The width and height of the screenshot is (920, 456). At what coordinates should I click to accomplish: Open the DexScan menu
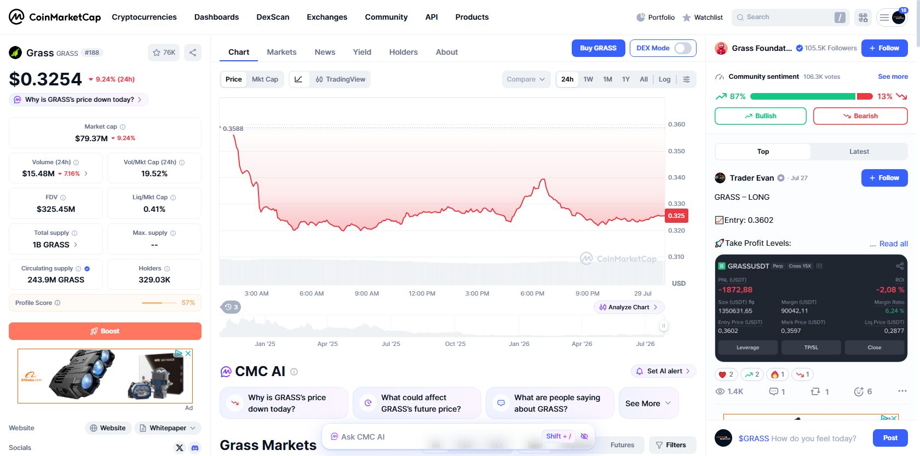[273, 17]
